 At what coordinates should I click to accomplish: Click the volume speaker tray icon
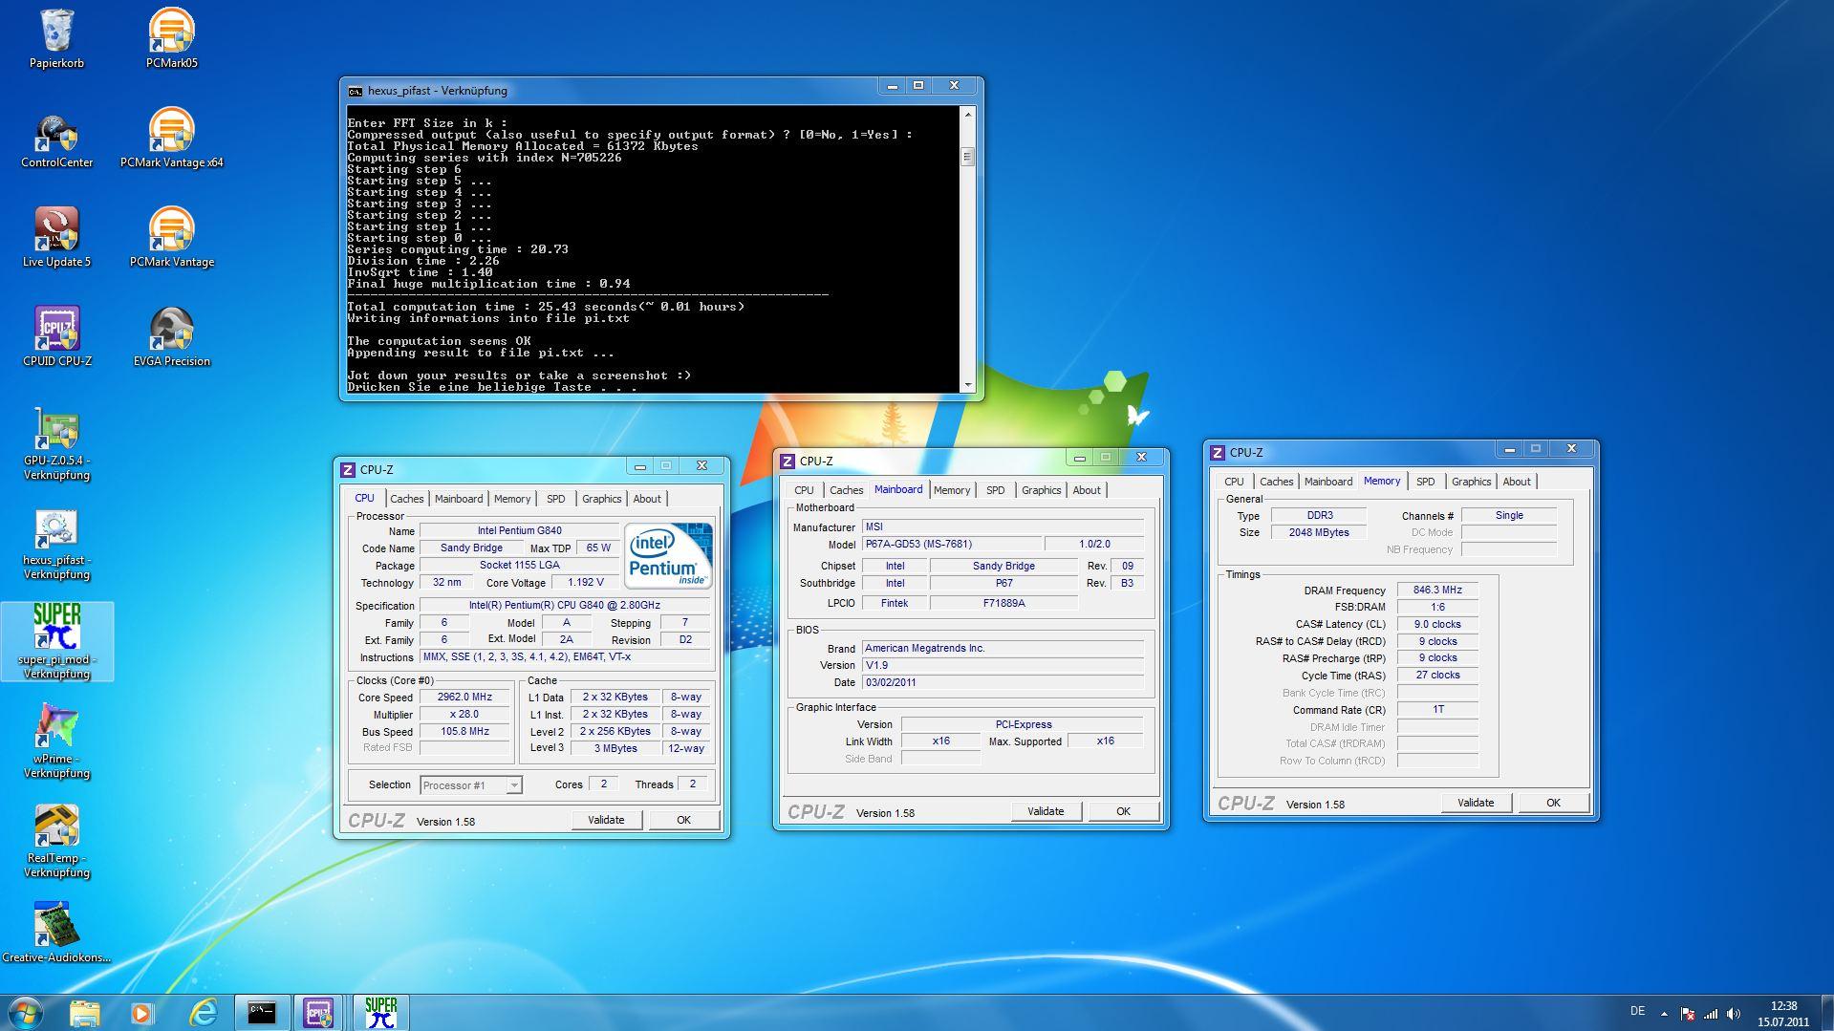tap(1734, 1013)
